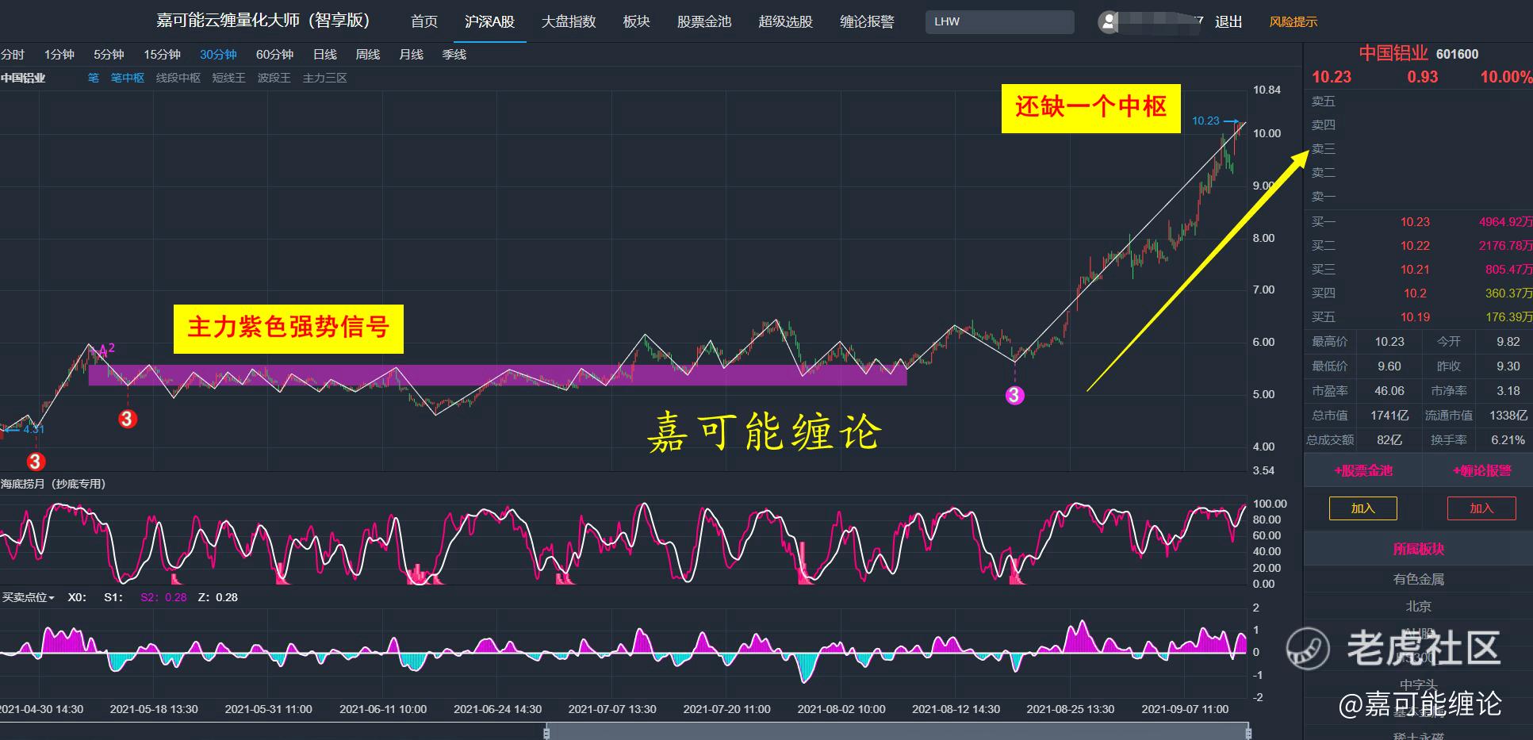Click the 所属板块 section header

[x=1418, y=550]
